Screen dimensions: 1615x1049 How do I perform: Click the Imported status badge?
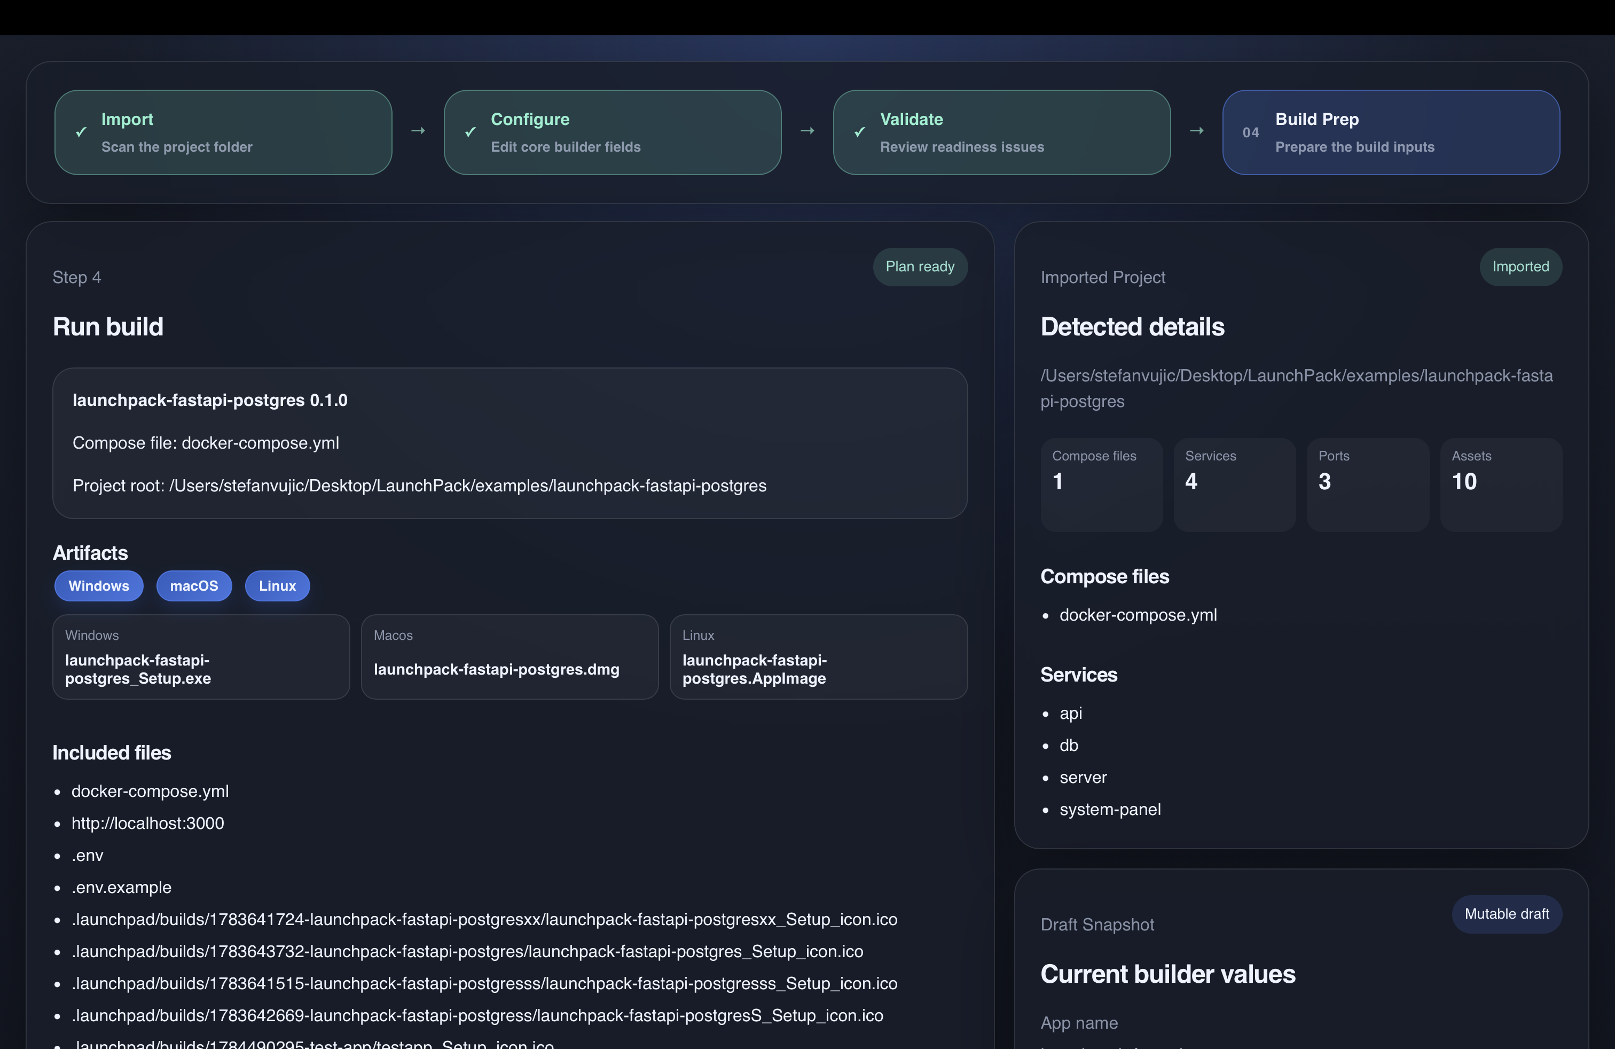[1520, 267]
